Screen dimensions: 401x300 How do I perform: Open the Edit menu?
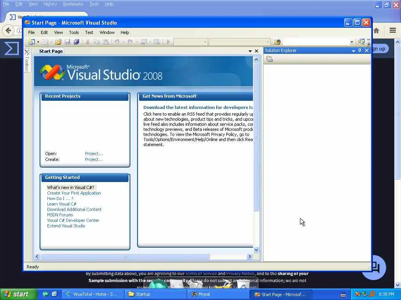44,32
